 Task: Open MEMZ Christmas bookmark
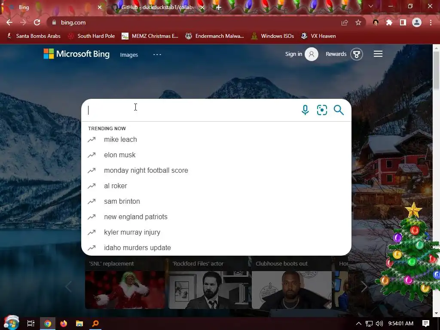pos(150,36)
